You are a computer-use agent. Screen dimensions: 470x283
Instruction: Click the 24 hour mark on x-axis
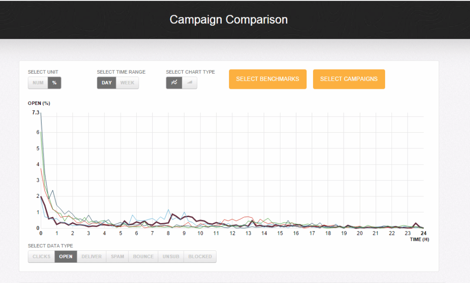click(x=423, y=233)
